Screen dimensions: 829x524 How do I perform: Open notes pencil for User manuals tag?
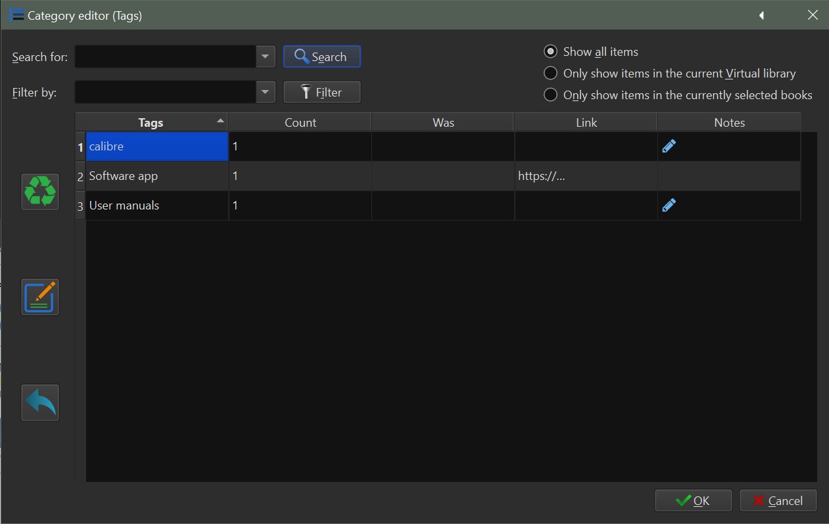pos(669,206)
